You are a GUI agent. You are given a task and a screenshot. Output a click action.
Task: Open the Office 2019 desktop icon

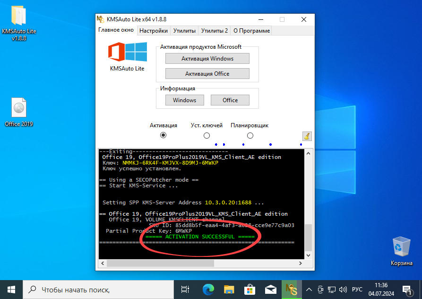click(x=18, y=108)
